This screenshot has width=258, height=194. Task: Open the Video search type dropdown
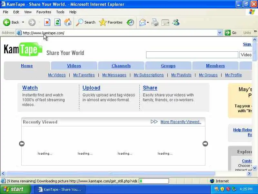pyautogui.click(x=246, y=55)
